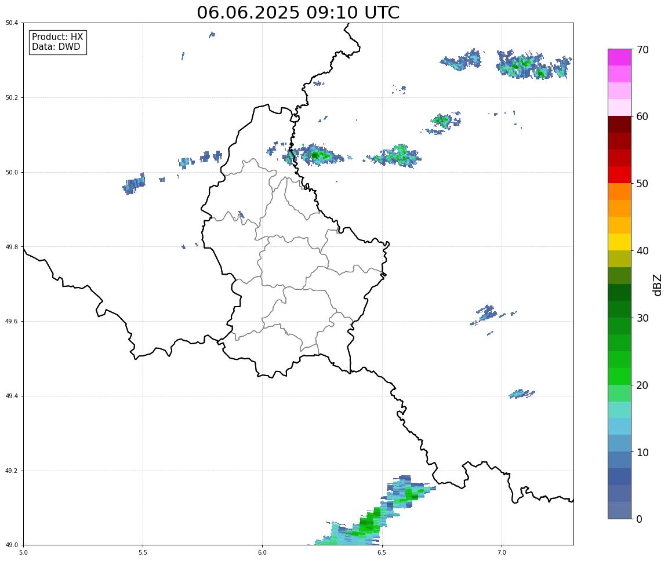Screen dimensions: 668x561
Task: Click longitude tick label "5.5"
Action: 143,553
